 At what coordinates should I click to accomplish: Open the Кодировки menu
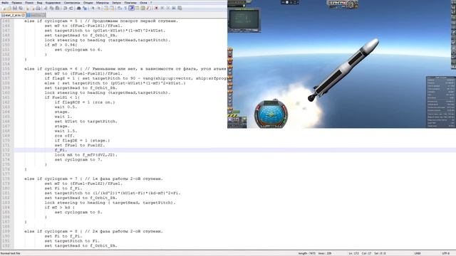[x=53, y=3]
